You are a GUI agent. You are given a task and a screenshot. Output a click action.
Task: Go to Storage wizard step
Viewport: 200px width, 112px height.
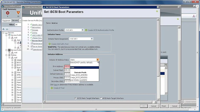click(35, 30)
